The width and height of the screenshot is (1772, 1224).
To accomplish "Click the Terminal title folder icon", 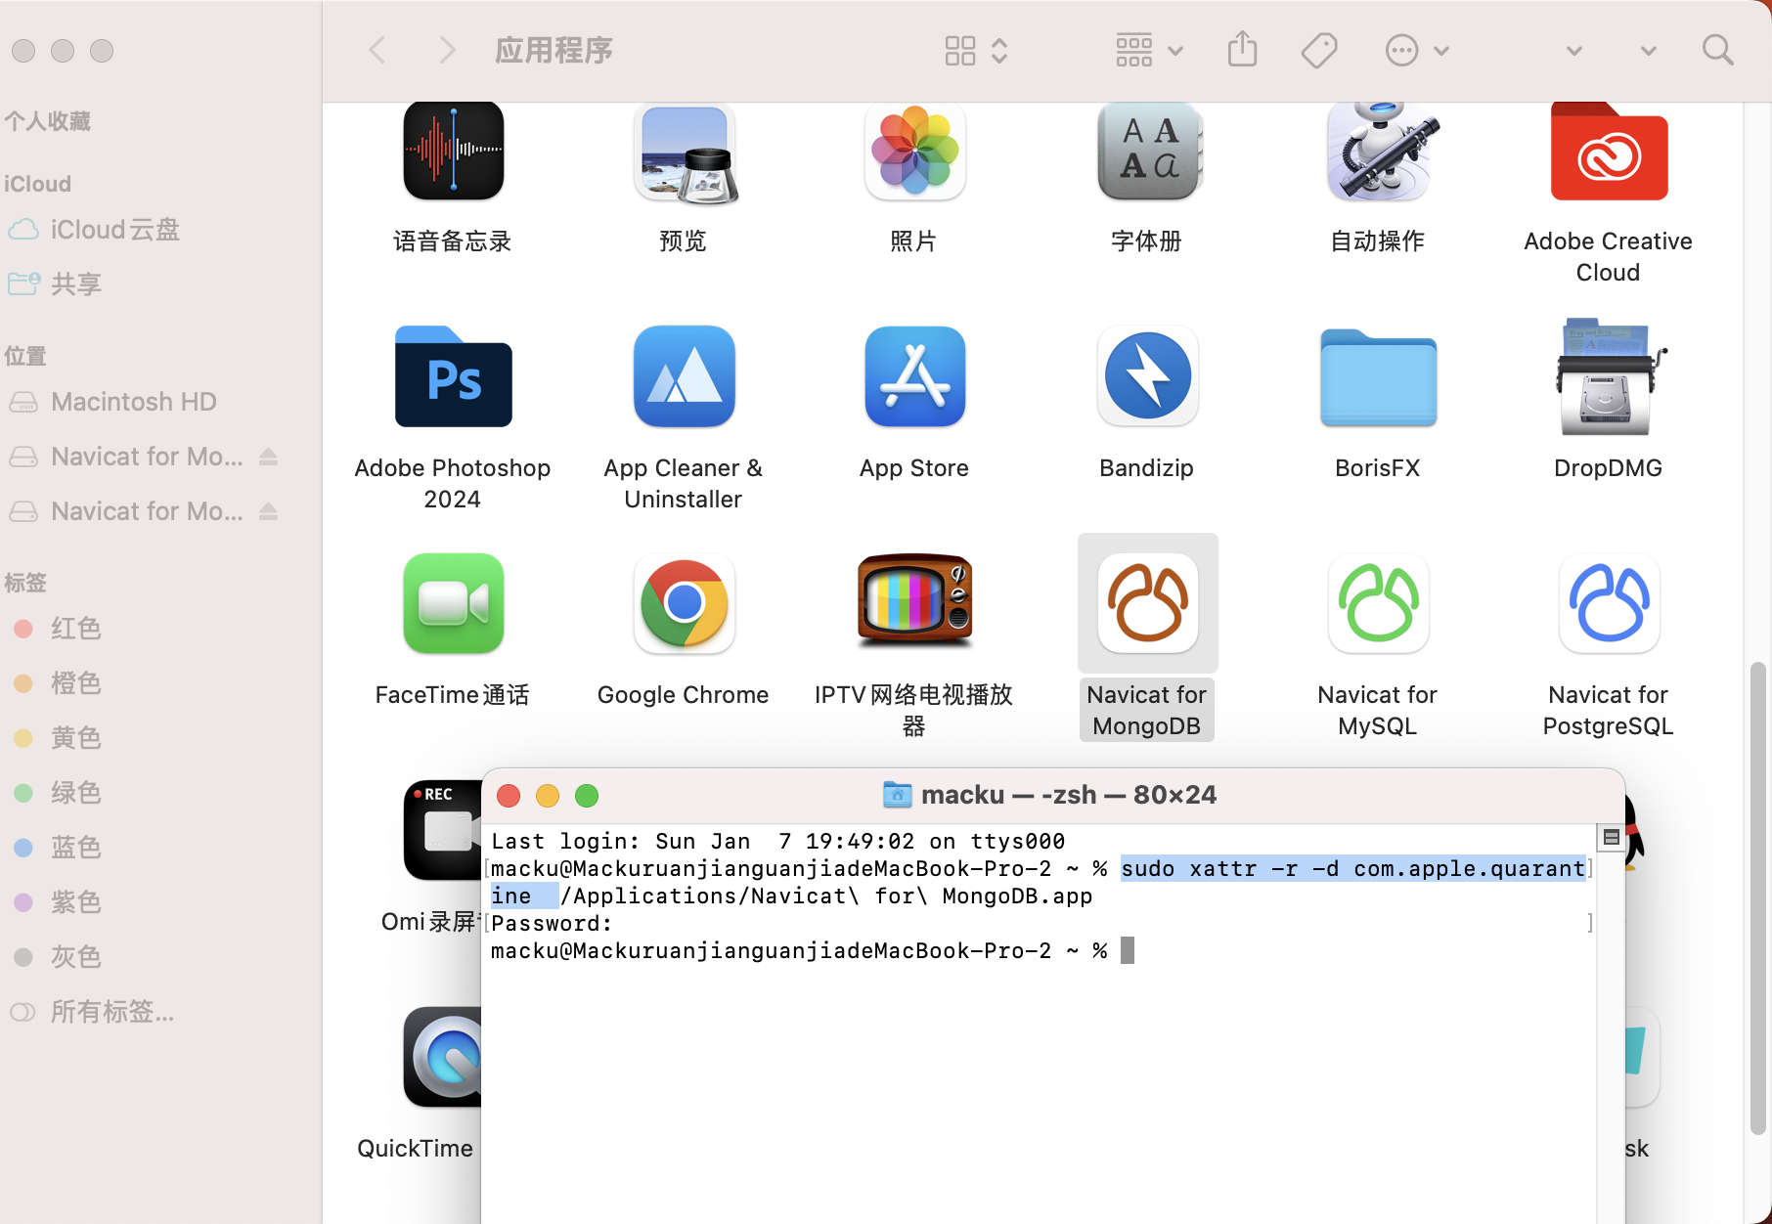I will point(897,795).
